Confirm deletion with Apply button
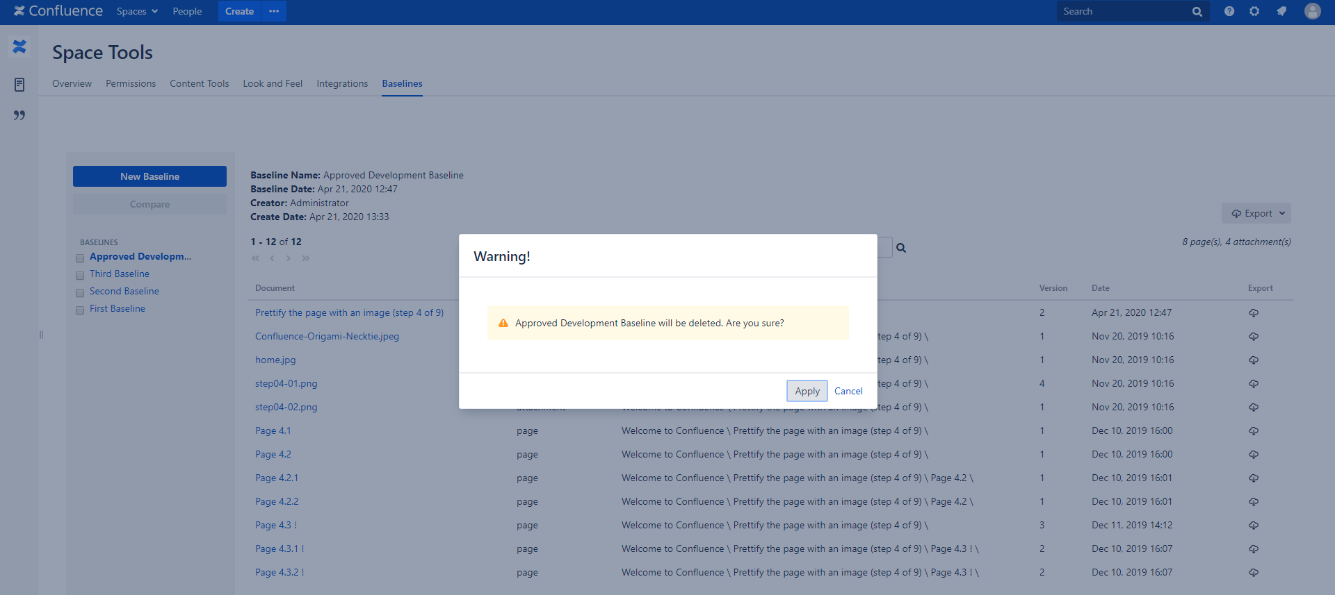 (807, 391)
